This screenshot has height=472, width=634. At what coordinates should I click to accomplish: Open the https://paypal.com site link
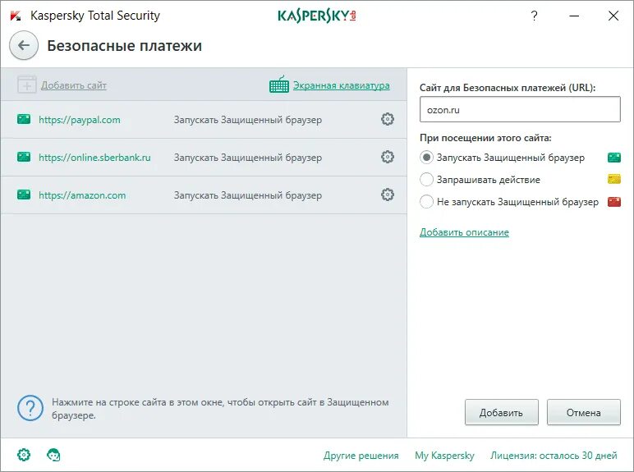[x=80, y=120]
